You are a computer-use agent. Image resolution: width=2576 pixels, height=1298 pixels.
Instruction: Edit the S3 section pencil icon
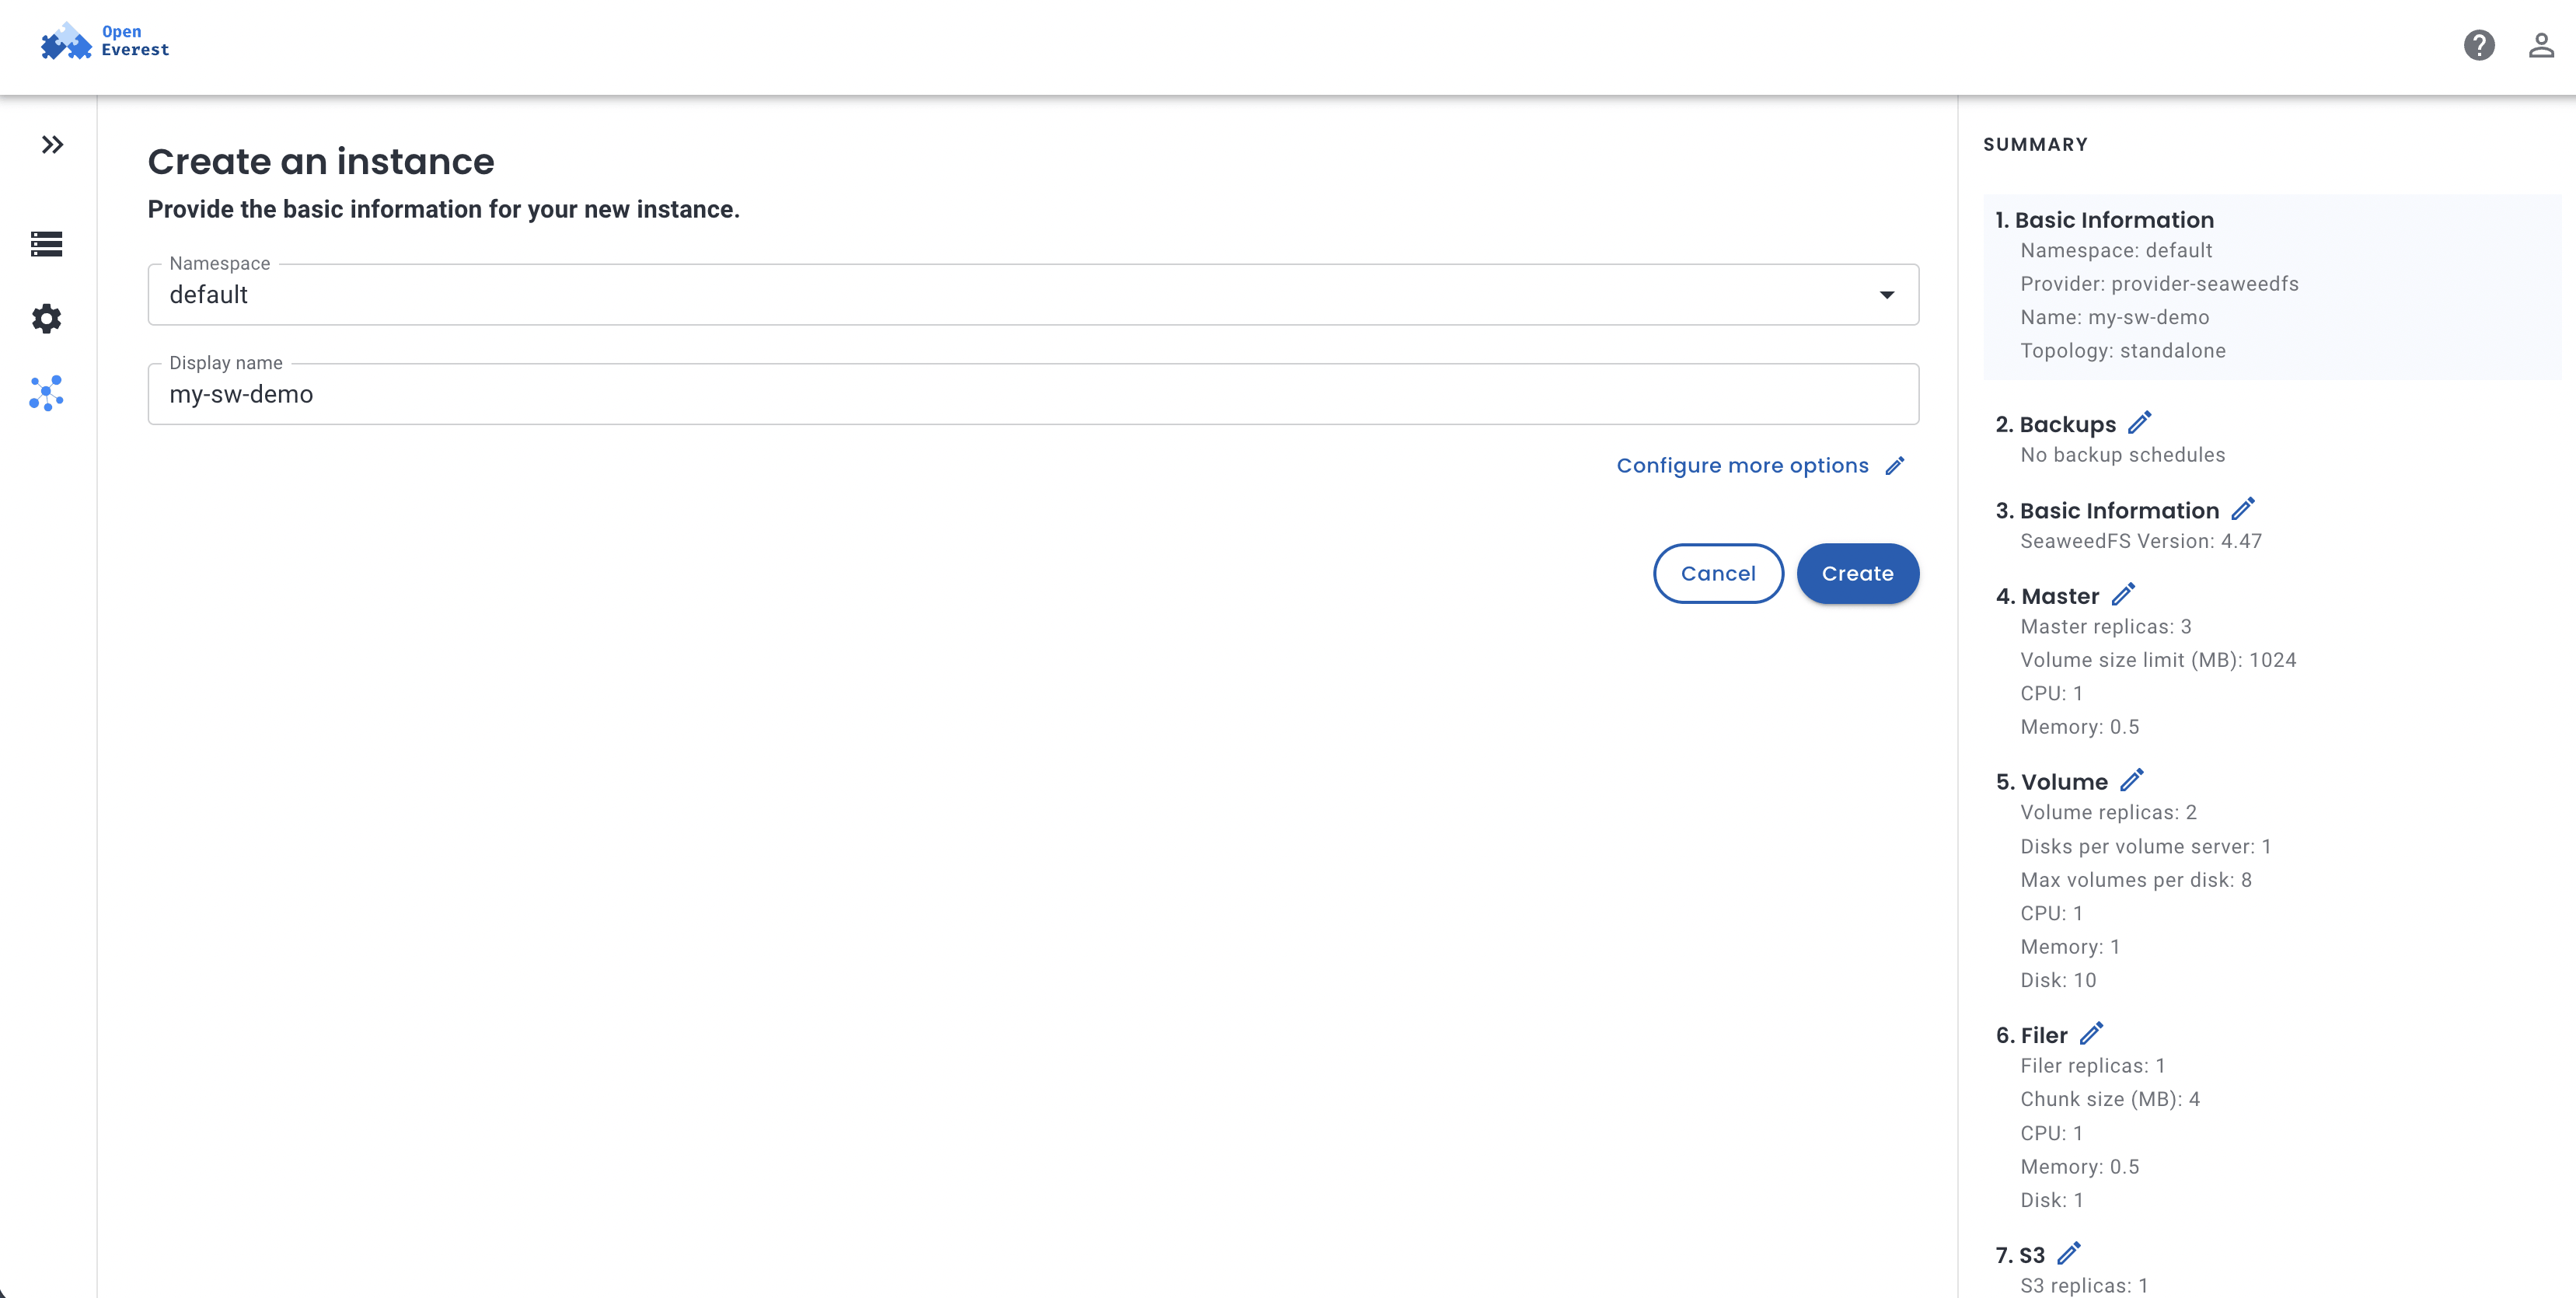coord(2068,1253)
